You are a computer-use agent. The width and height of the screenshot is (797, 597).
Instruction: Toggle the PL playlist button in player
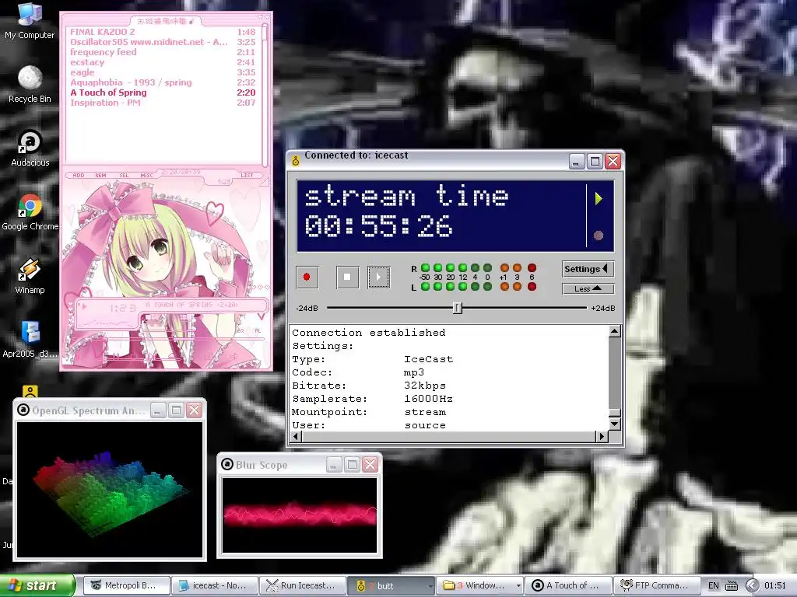pos(257,330)
